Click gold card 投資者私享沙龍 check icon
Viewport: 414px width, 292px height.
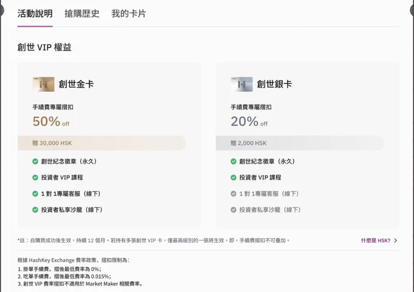(x=35, y=210)
